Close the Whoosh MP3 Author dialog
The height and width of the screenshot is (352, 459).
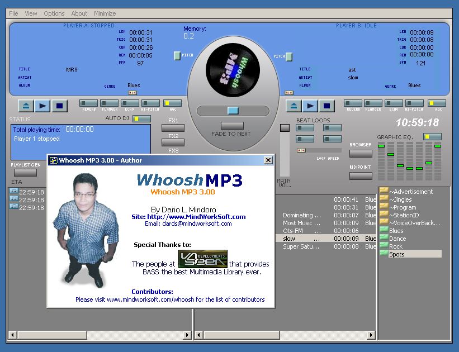pos(268,160)
